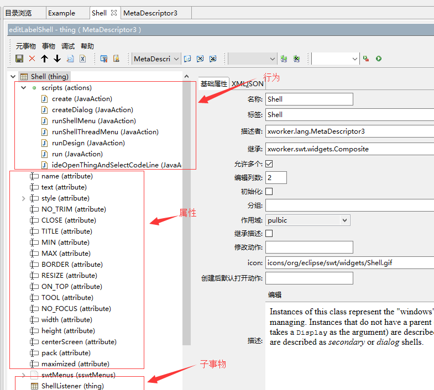434x390 pixels.
Task: Click the 编辑列数 input field
Action: tap(276, 177)
